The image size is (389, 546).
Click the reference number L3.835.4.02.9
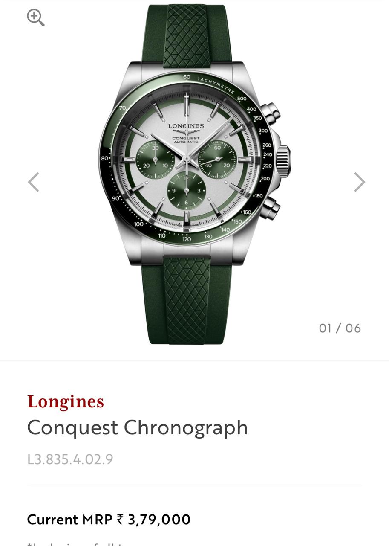click(70, 459)
